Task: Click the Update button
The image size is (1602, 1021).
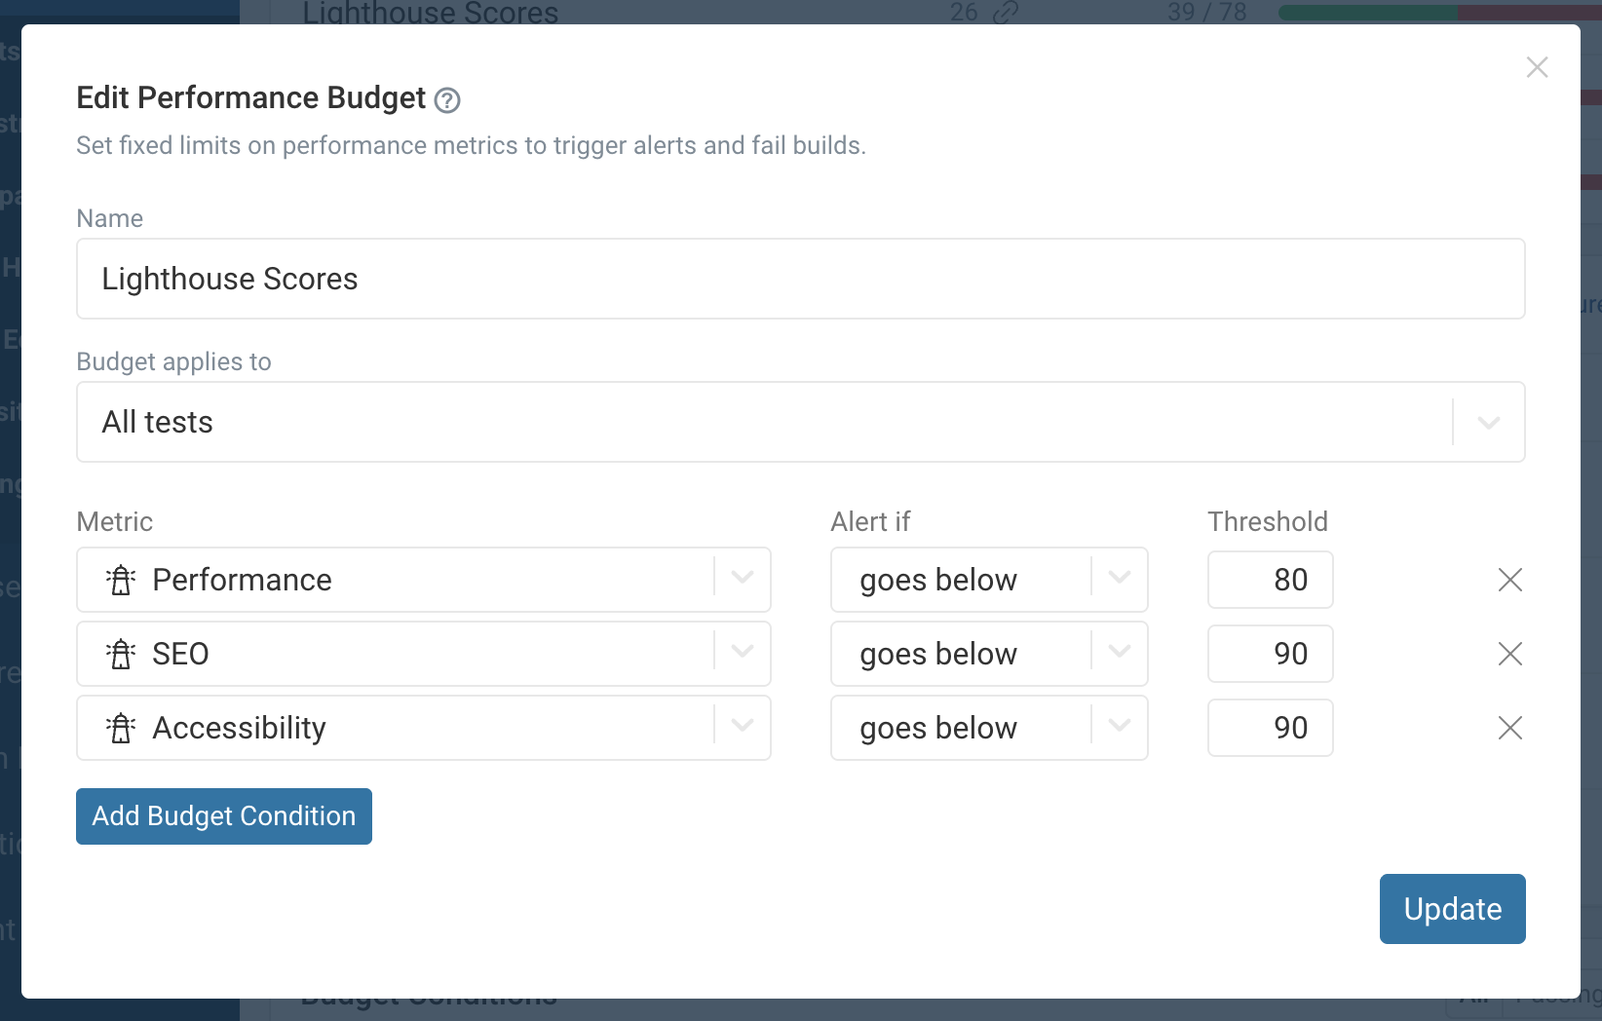Action: [1452, 909]
